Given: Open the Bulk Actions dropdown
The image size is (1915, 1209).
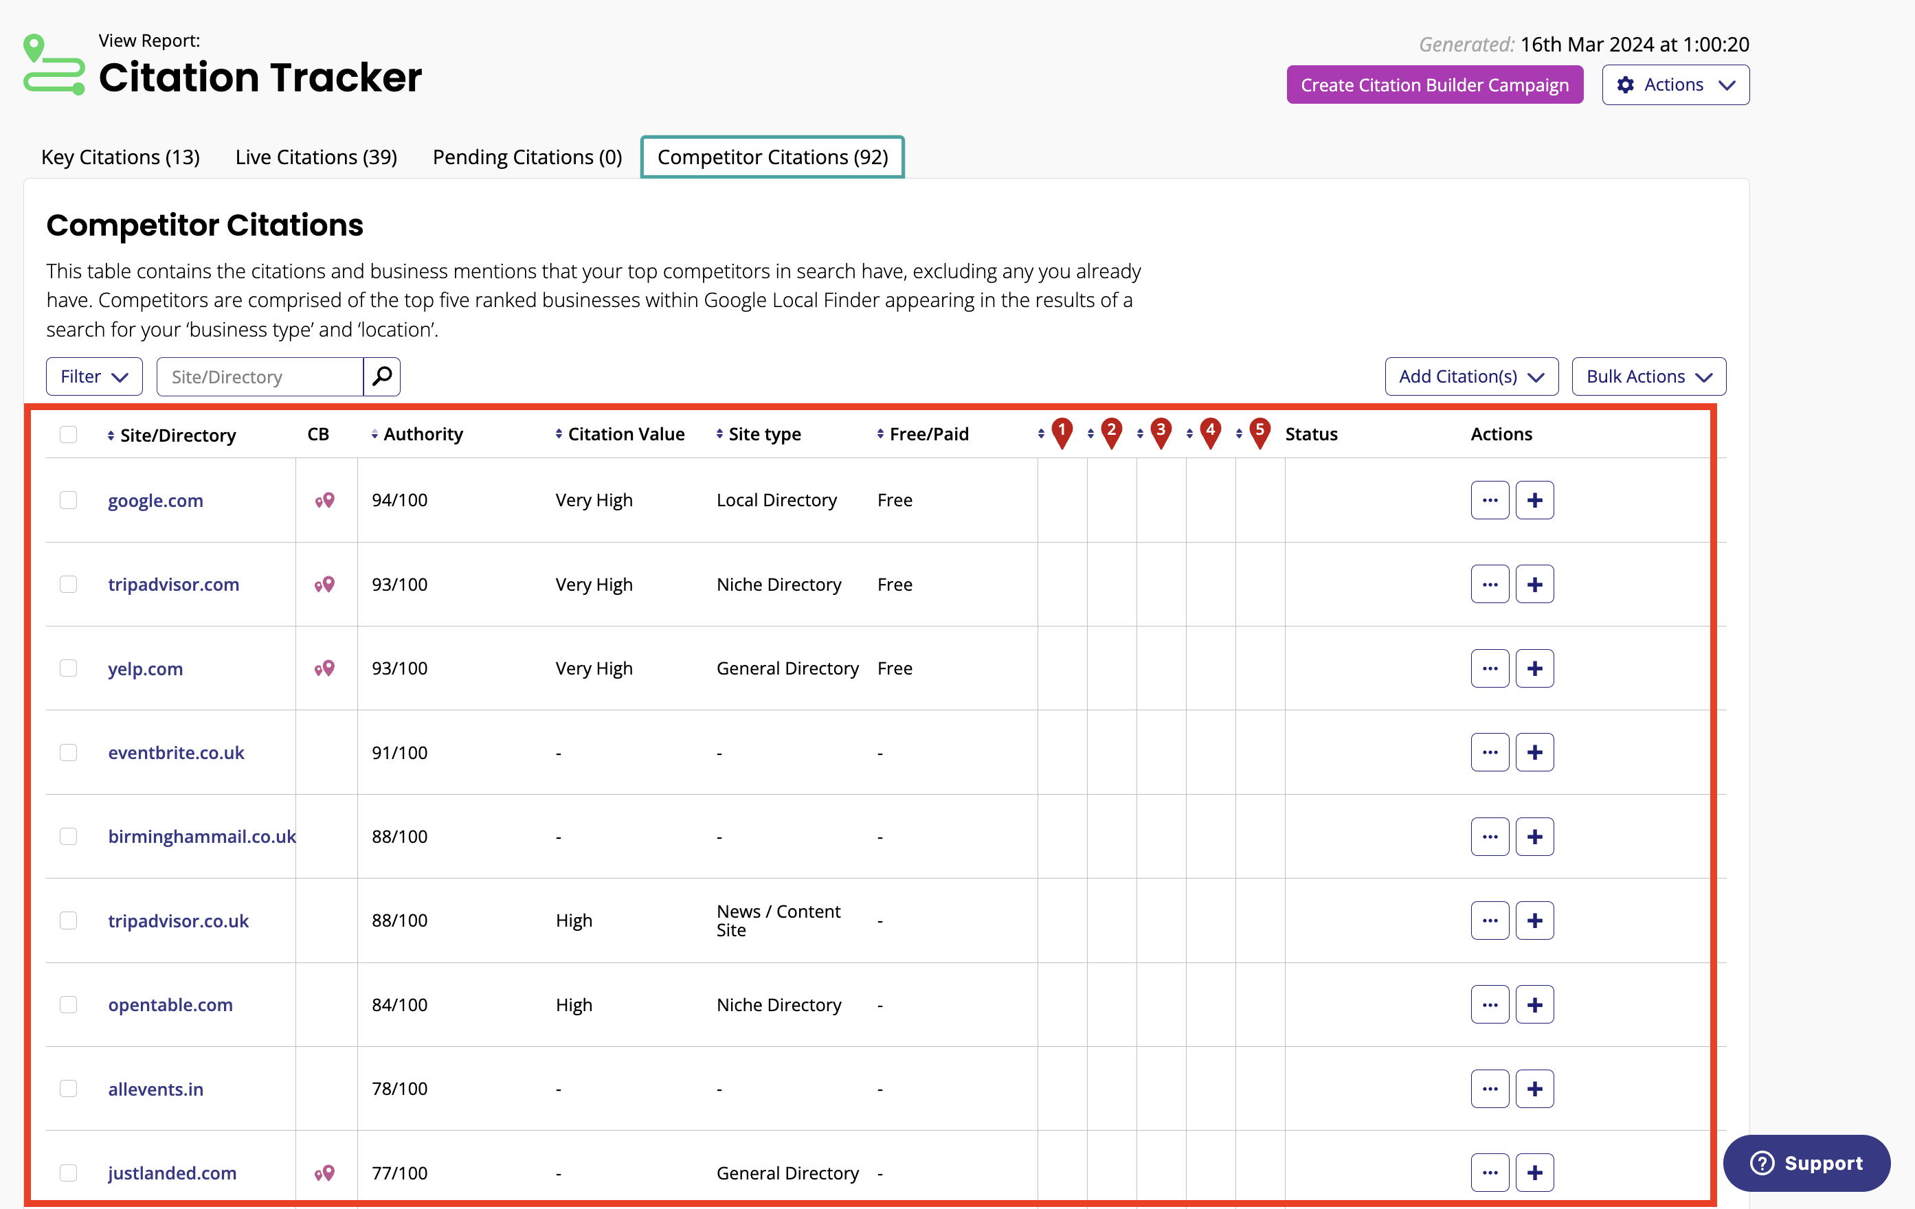Looking at the screenshot, I should pyautogui.click(x=1648, y=376).
